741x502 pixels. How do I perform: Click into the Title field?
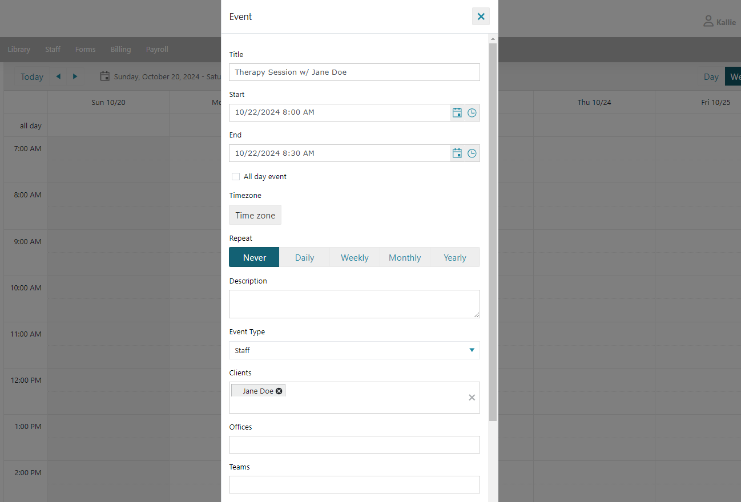click(355, 72)
